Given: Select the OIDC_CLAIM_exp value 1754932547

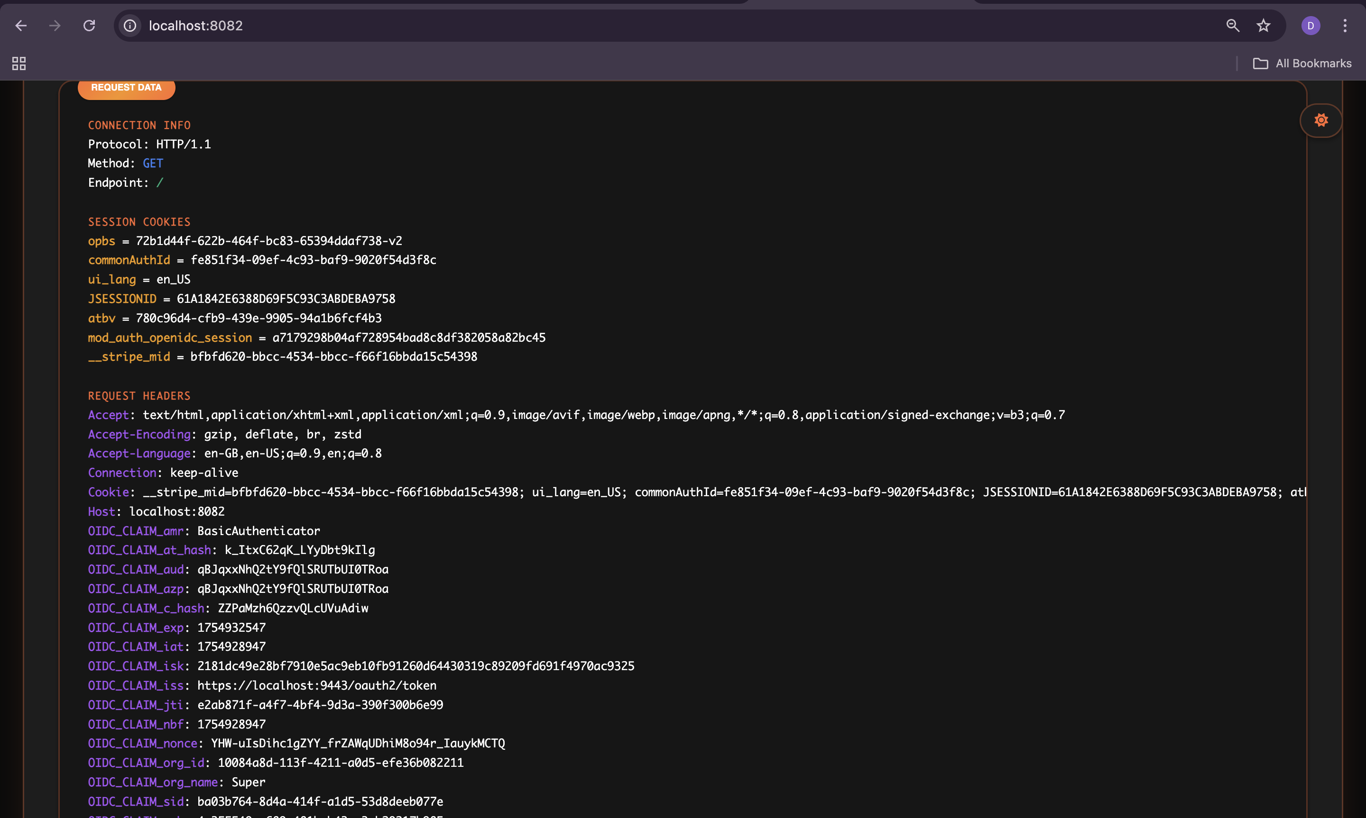Looking at the screenshot, I should coord(231,628).
